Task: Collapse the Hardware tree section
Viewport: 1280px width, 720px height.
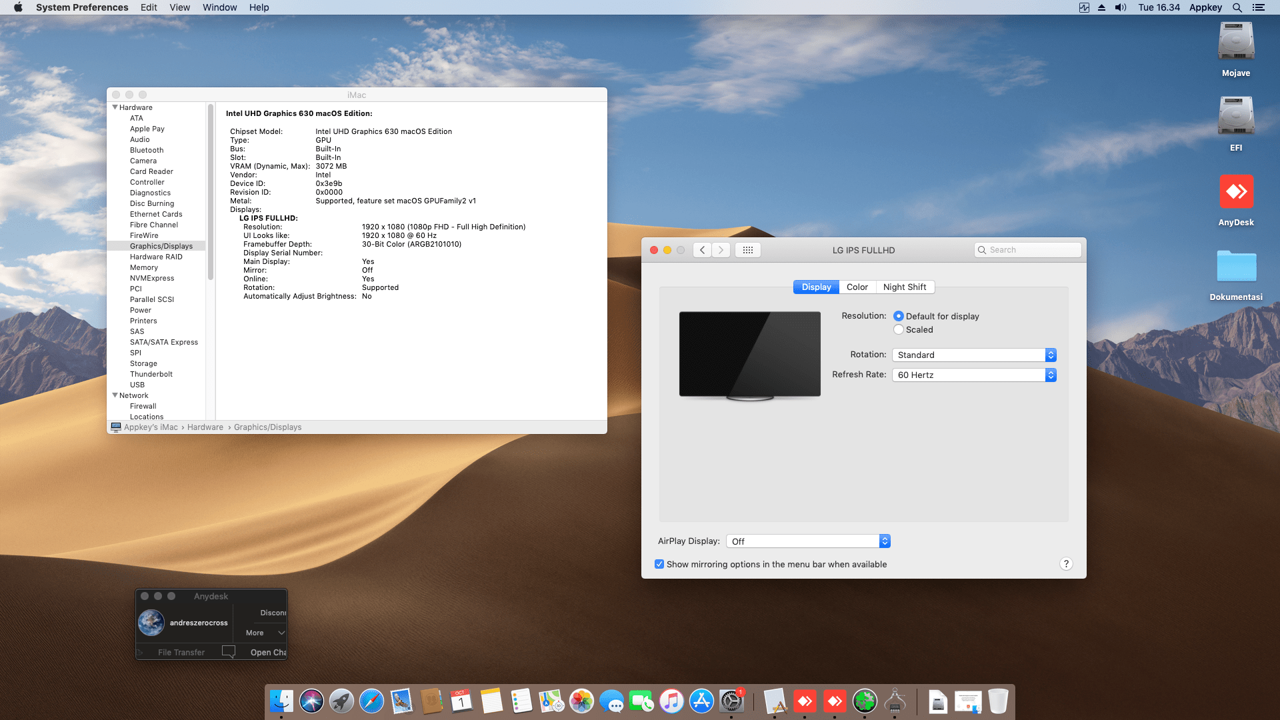Action: point(115,107)
